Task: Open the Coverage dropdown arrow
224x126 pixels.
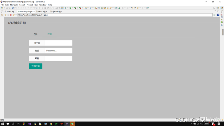Action: point(78,8)
